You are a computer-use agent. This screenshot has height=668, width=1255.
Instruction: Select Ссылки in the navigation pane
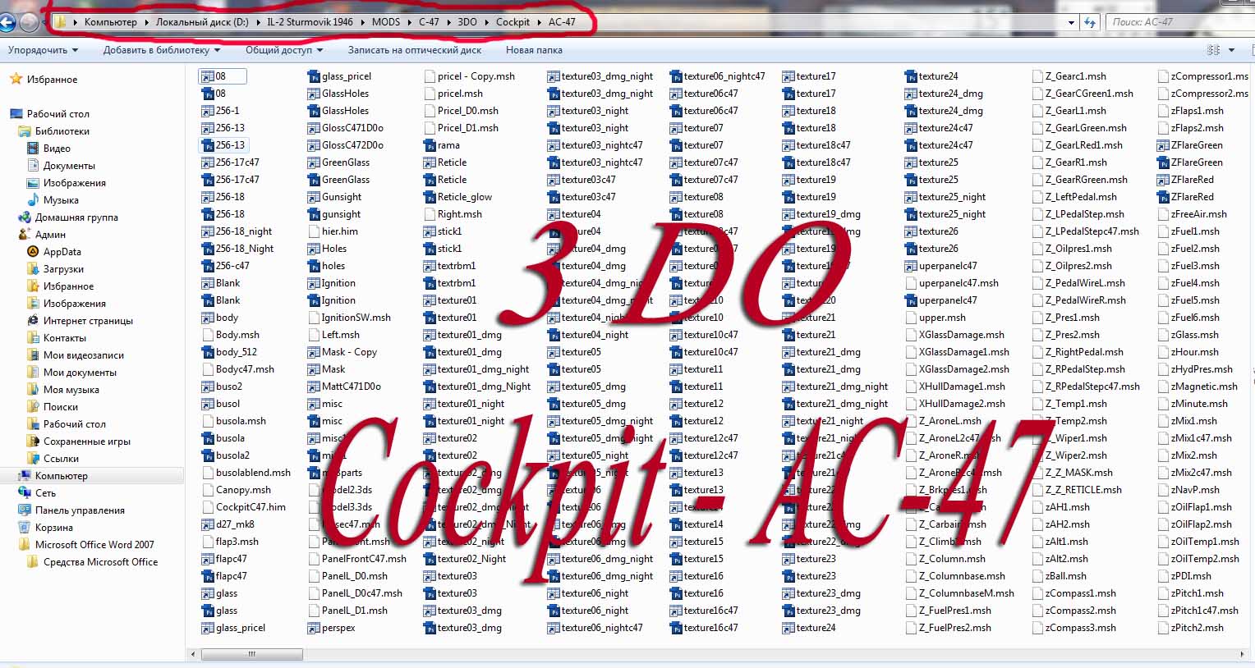pos(61,459)
